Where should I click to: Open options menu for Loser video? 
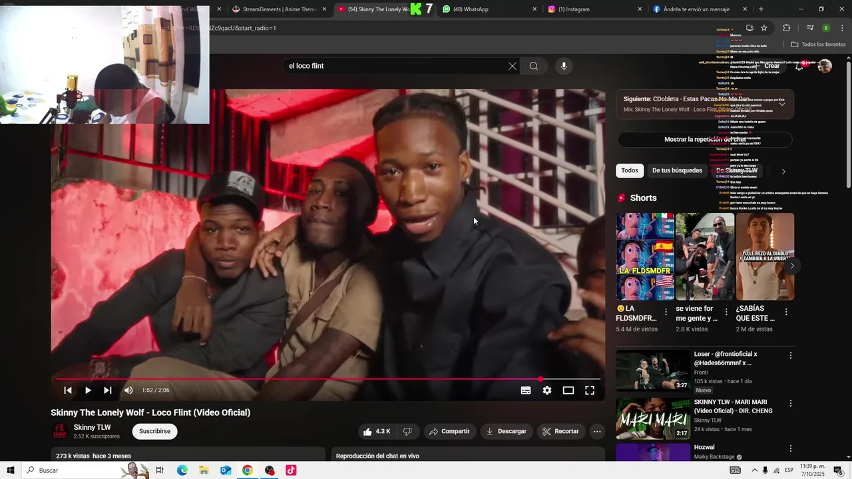click(791, 355)
